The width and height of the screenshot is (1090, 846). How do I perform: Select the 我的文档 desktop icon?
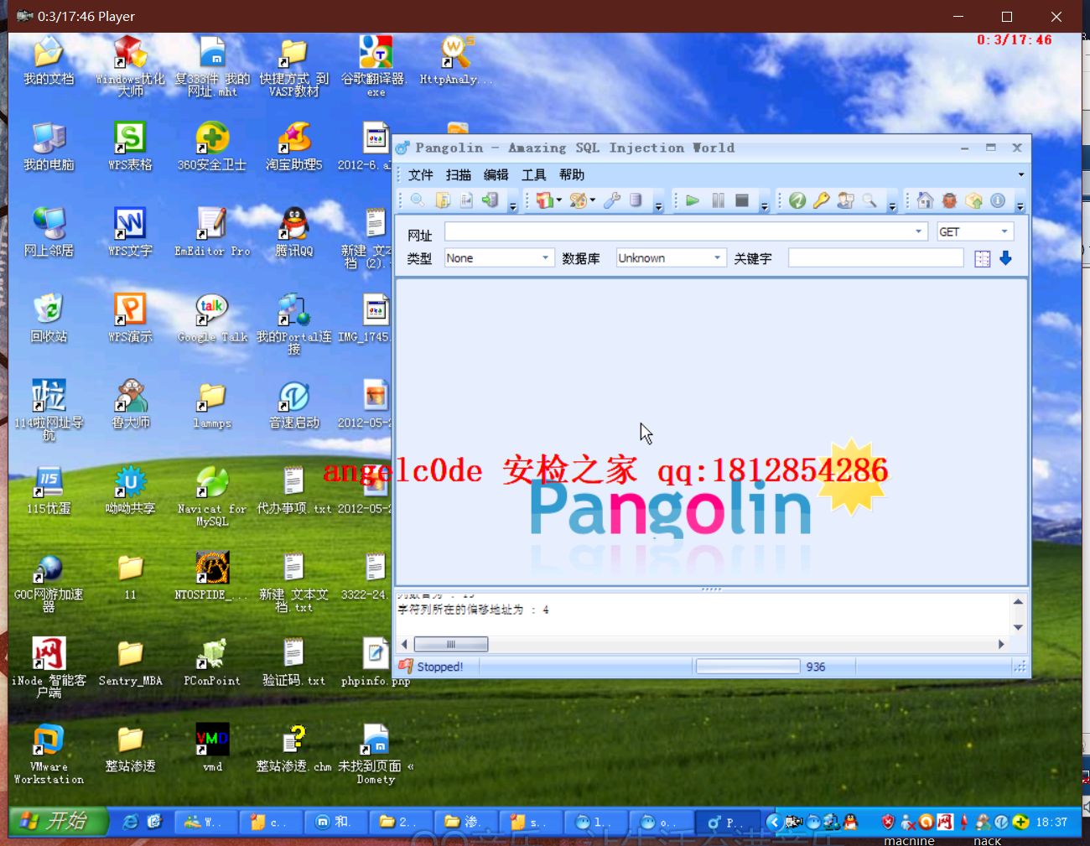tap(49, 61)
